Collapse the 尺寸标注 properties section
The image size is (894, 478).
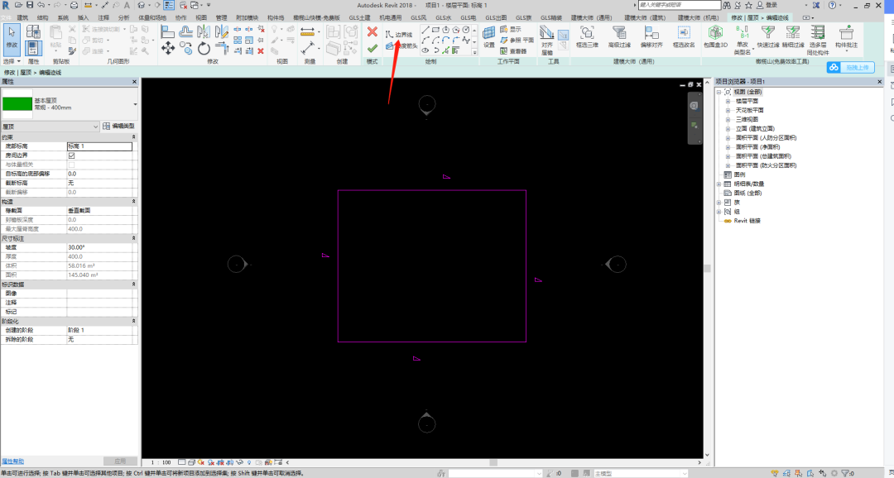click(x=134, y=238)
